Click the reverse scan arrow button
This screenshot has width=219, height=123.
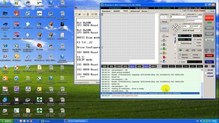pos(187,50)
